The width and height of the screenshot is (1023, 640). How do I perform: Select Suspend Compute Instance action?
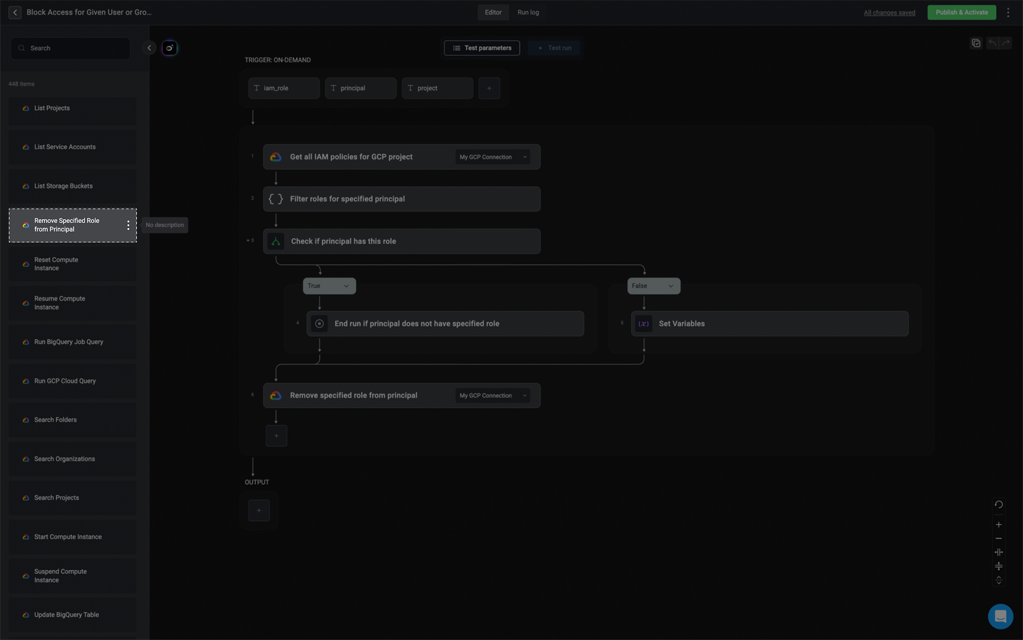coord(72,576)
